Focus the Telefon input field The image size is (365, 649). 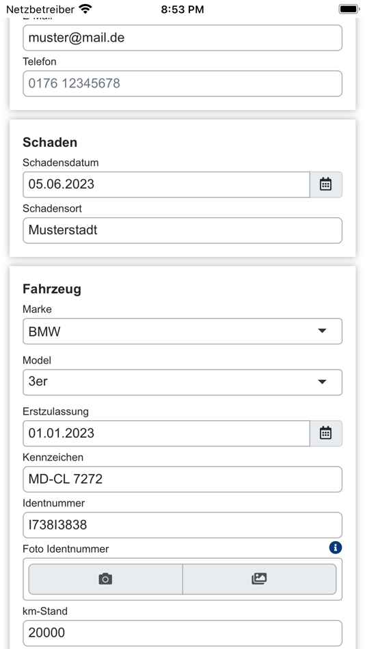pos(182,83)
